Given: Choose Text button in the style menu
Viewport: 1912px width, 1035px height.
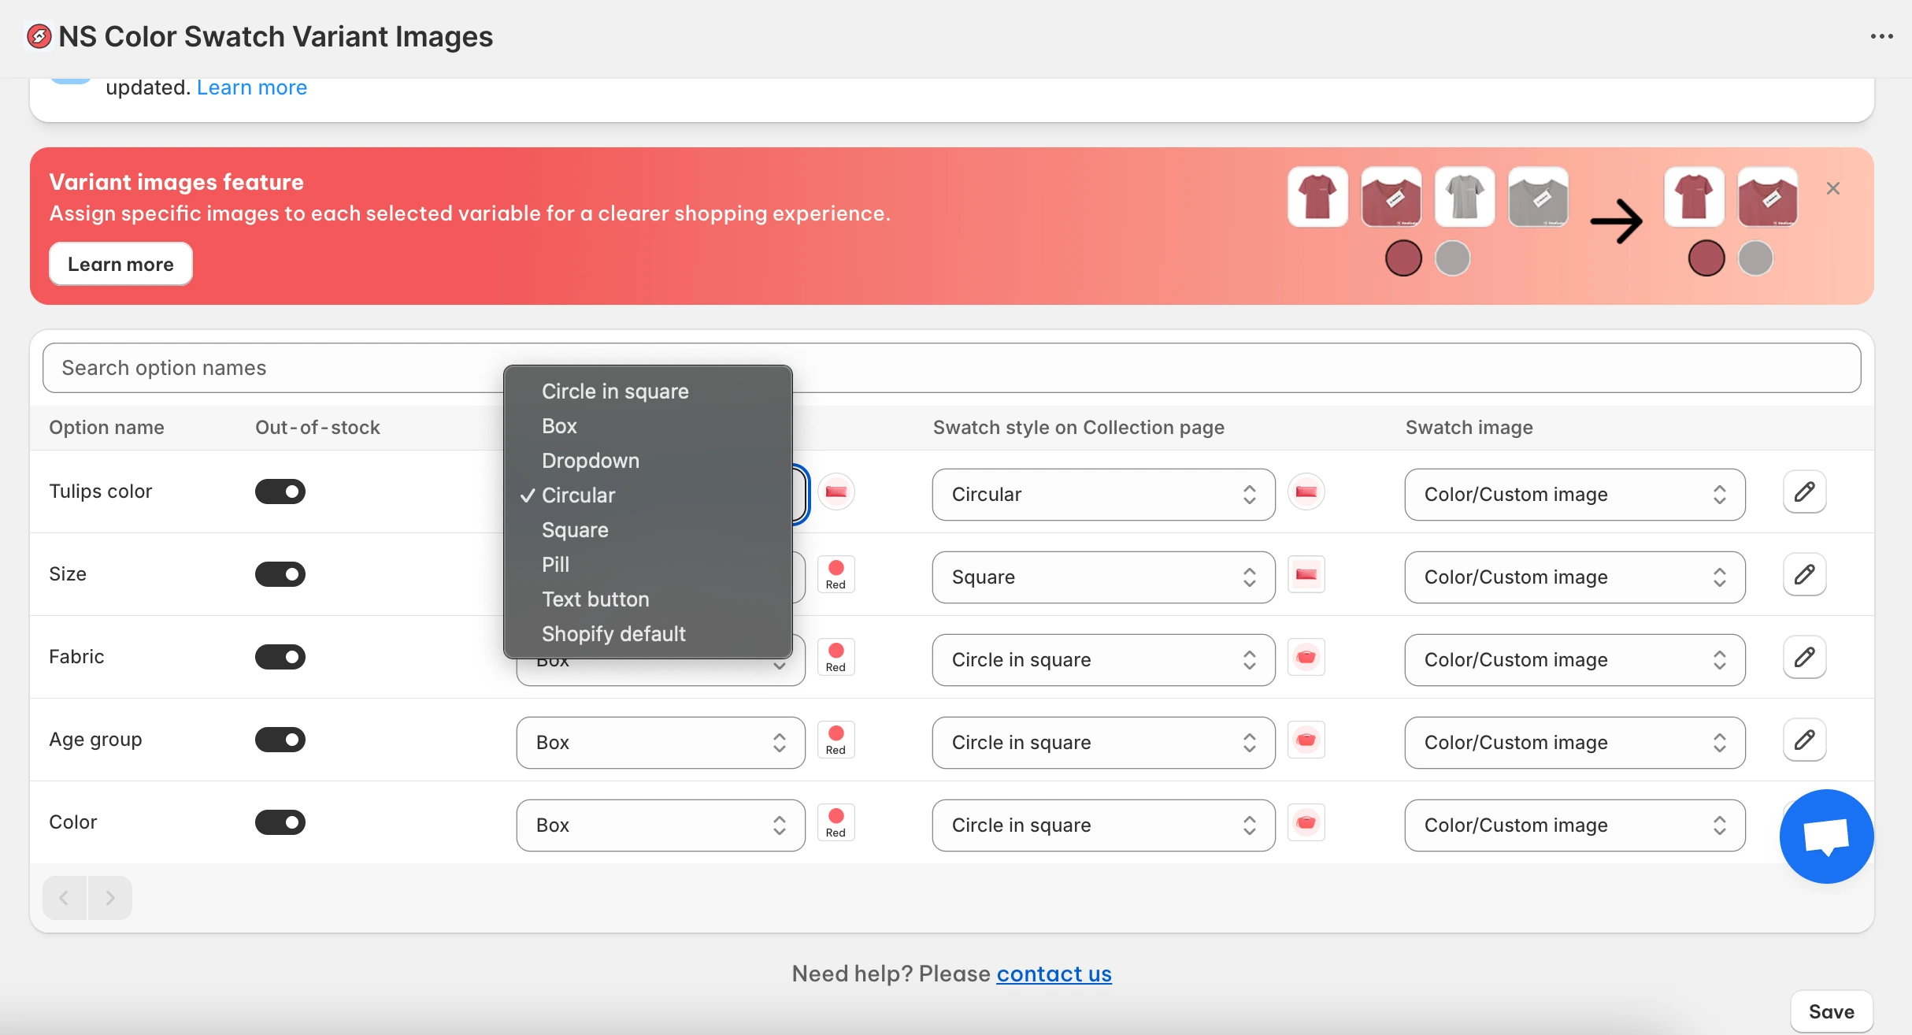Looking at the screenshot, I should 595,599.
